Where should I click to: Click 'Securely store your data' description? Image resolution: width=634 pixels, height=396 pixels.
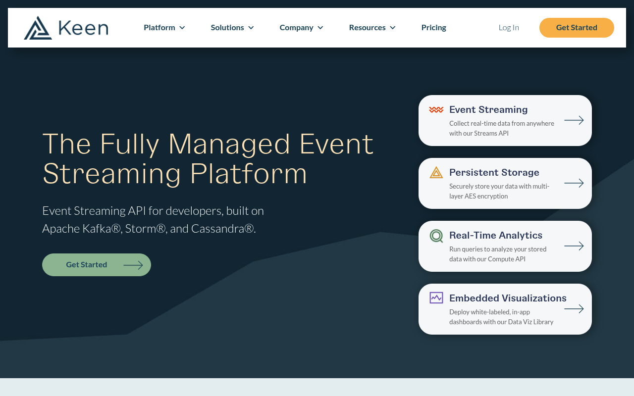click(499, 191)
